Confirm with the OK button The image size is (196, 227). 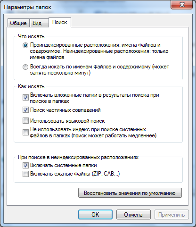click(x=95, y=214)
